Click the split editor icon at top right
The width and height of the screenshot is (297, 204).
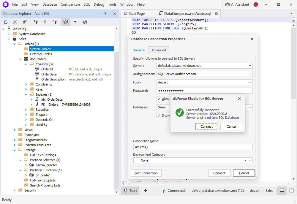(293, 20)
